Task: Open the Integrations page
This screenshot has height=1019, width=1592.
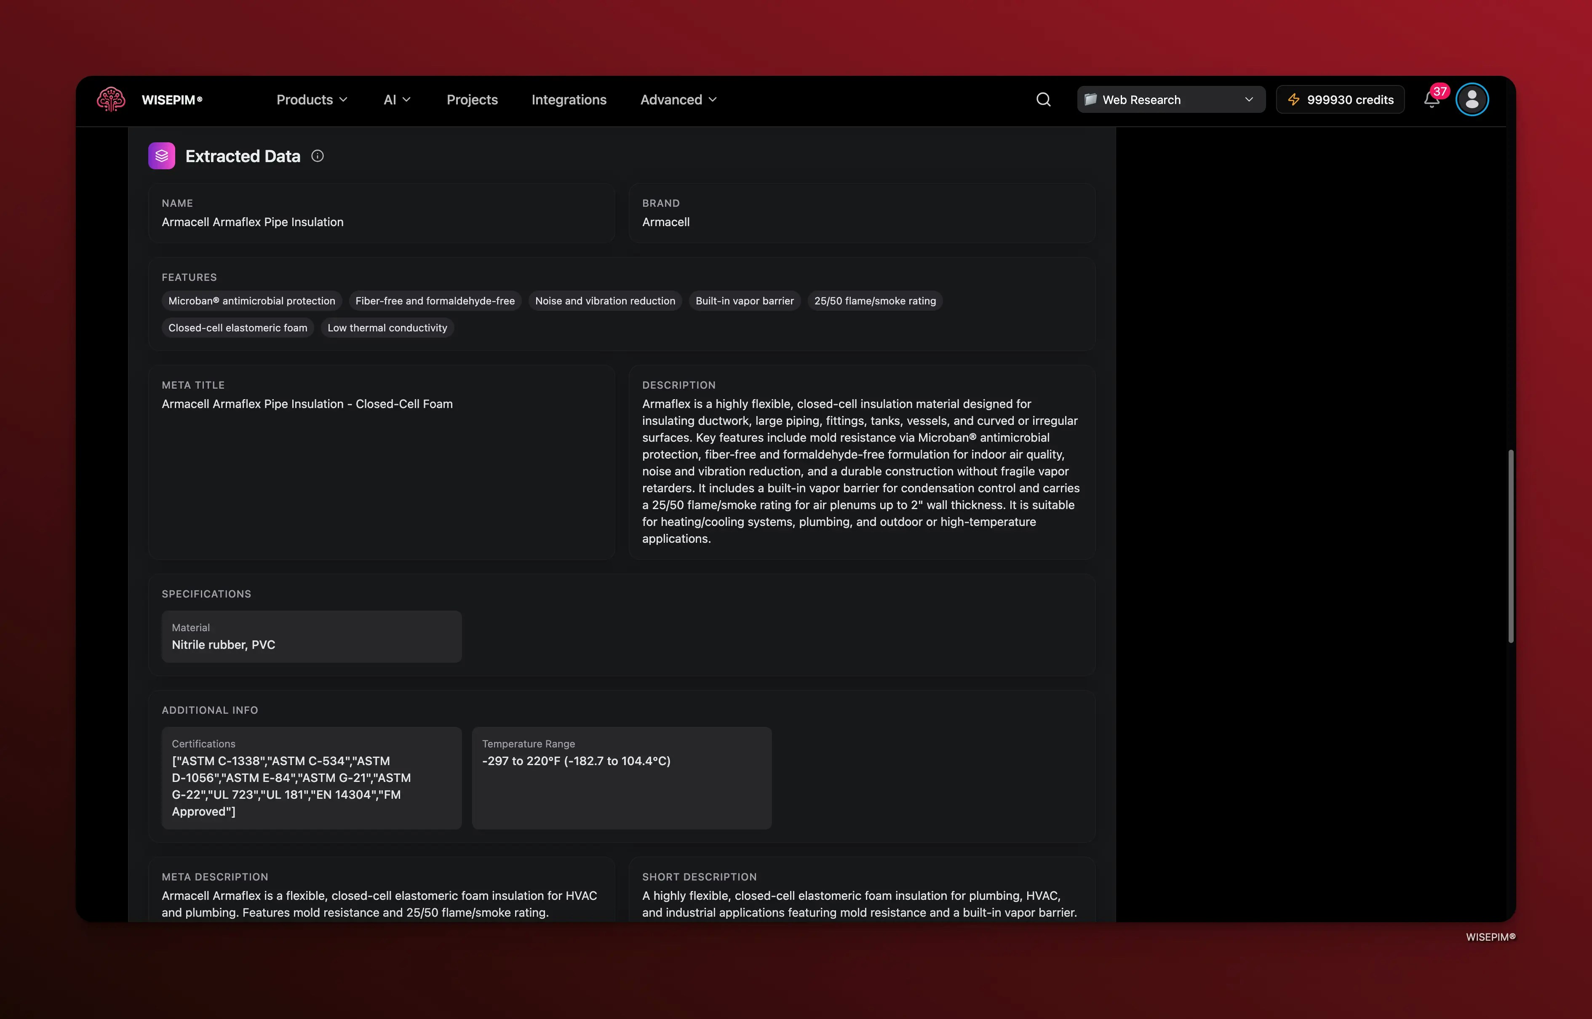Action: [569, 99]
